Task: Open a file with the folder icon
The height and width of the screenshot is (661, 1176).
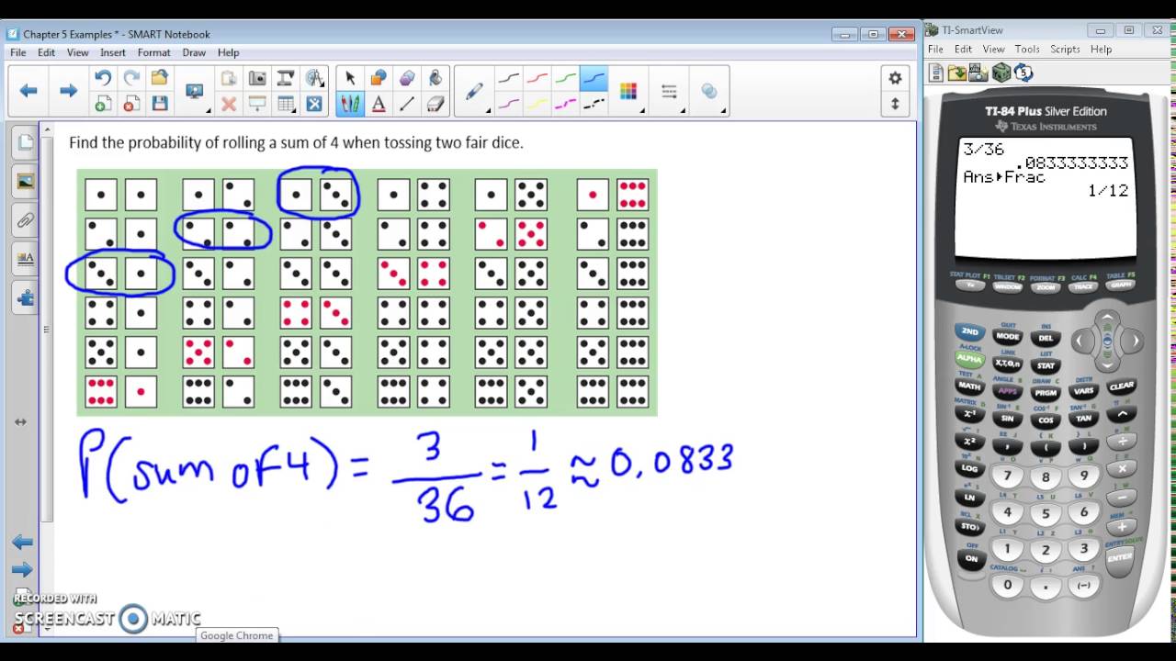Action: click(x=160, y=78)
